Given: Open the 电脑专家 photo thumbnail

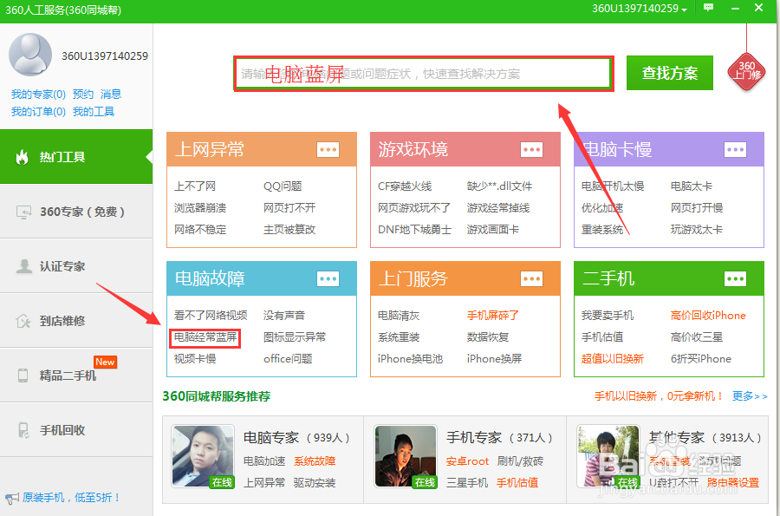Looking at the screenshot, I should pyautogui.click(x=203, y=456).
